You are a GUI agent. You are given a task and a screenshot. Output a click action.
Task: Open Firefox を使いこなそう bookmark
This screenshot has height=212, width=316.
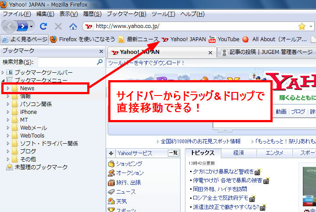click(82, 39)
